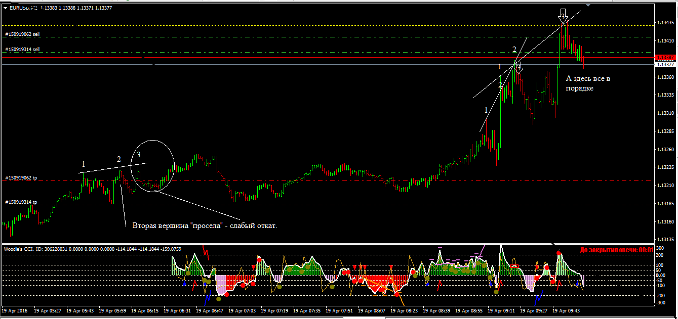The width and height of the screenshot is (678, 319).
Task: Click the 1.13335 price scale value
Action: (x=665, y=95)
